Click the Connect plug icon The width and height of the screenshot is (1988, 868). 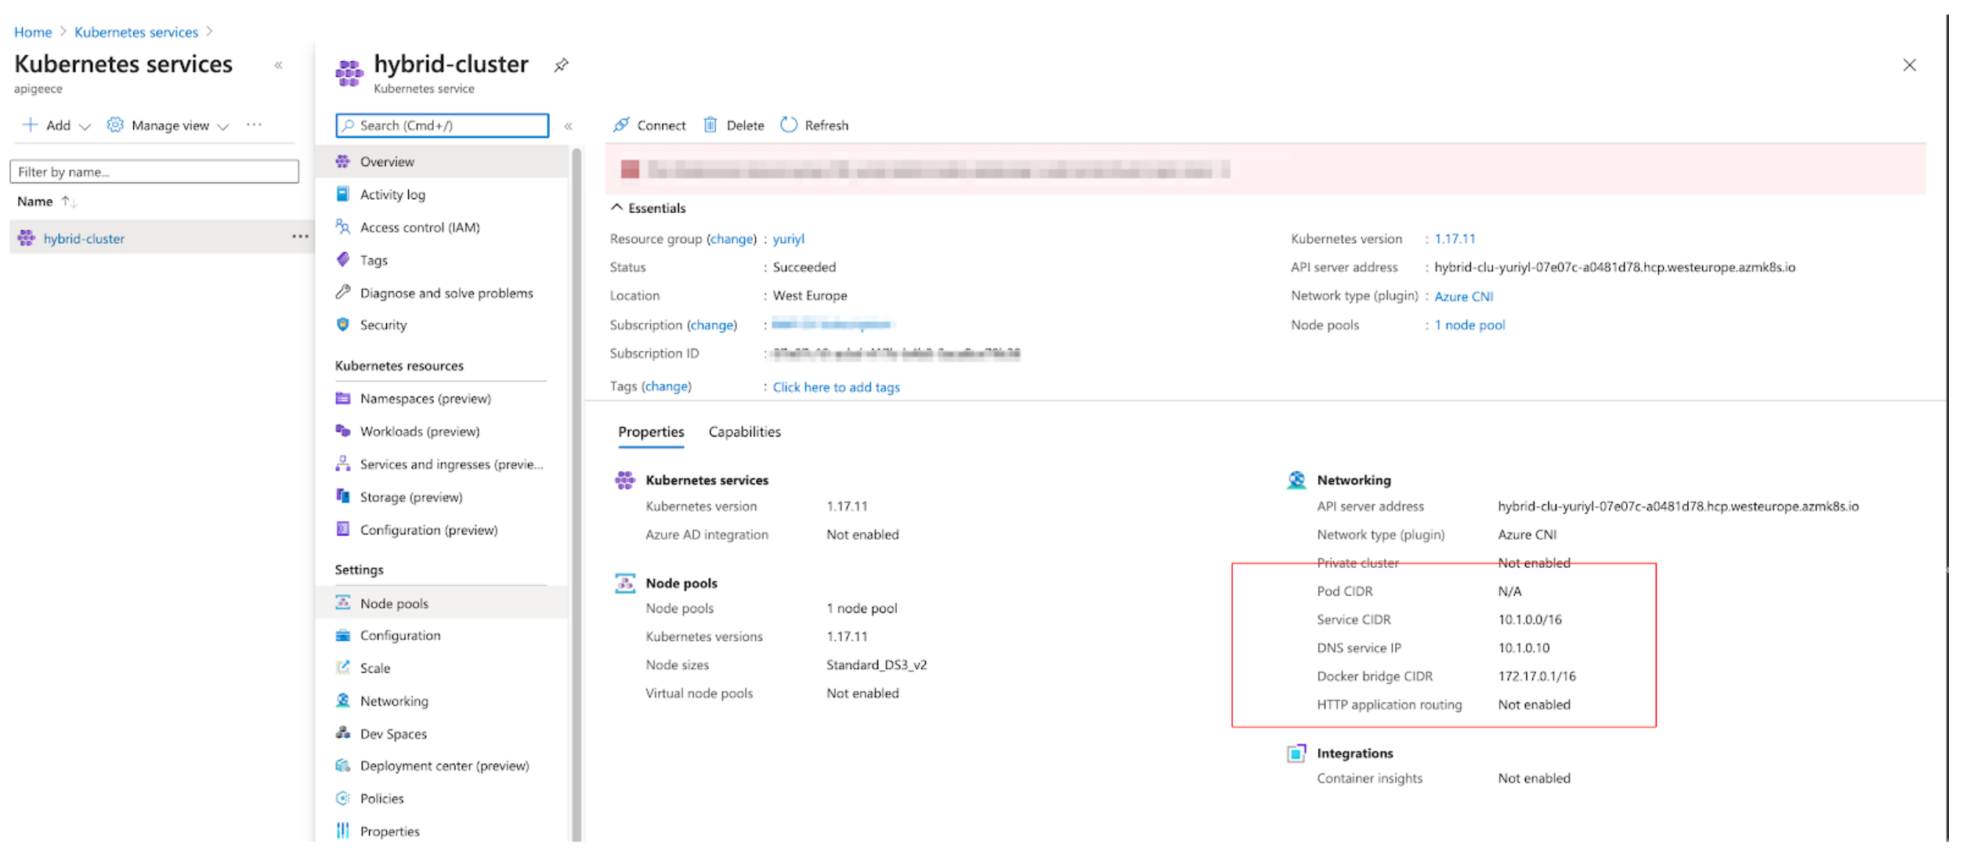coord(621,125)
